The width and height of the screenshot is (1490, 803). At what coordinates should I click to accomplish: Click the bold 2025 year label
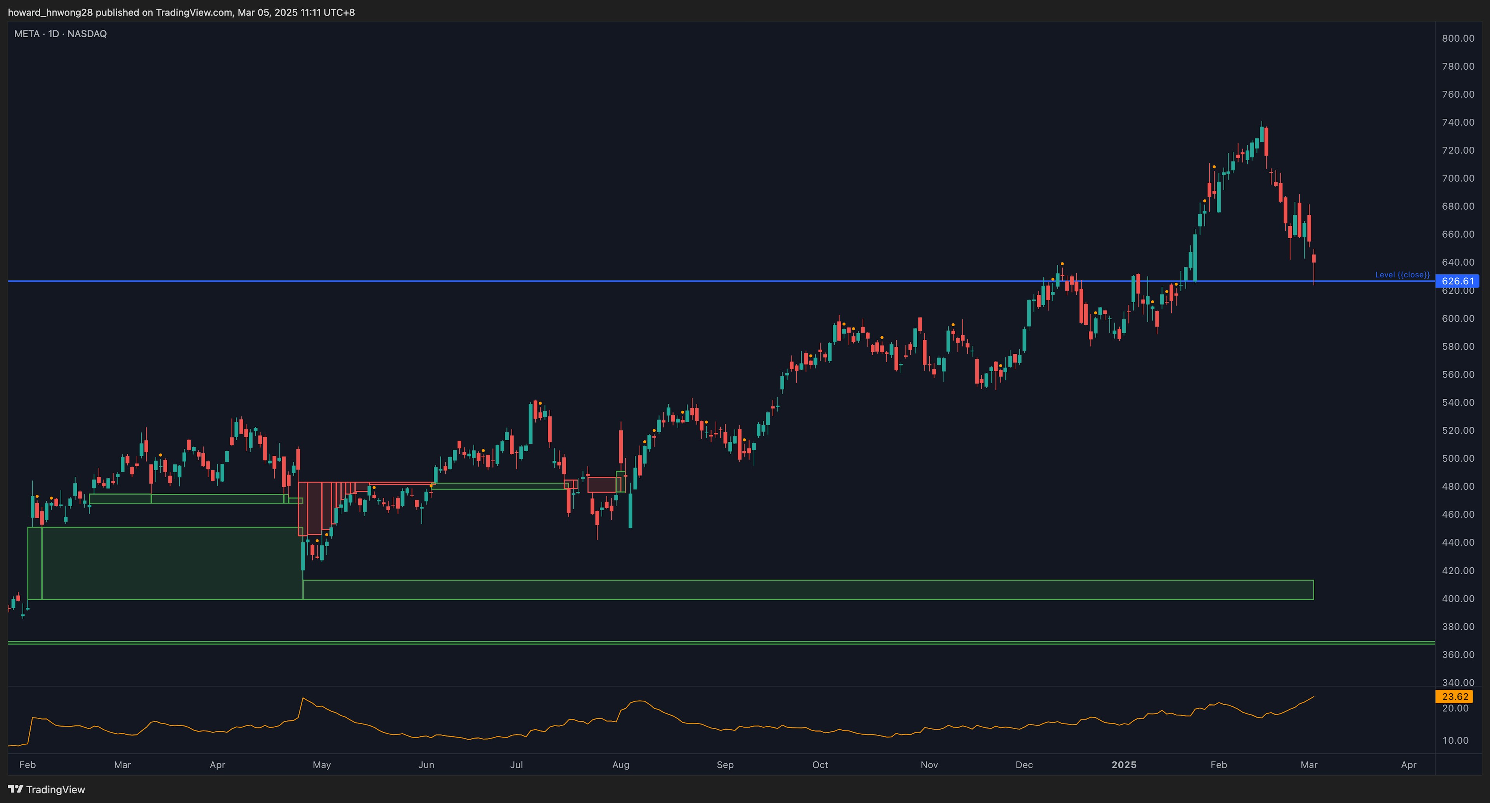coord(1124,765)
